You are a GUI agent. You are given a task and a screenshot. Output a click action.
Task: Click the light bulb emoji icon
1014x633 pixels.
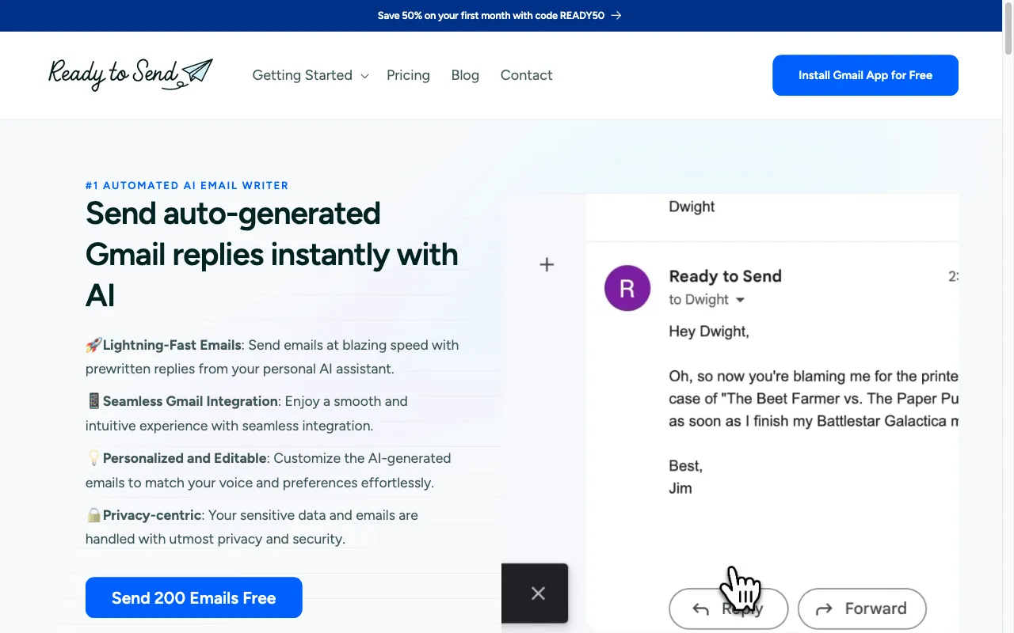point(93,458)
